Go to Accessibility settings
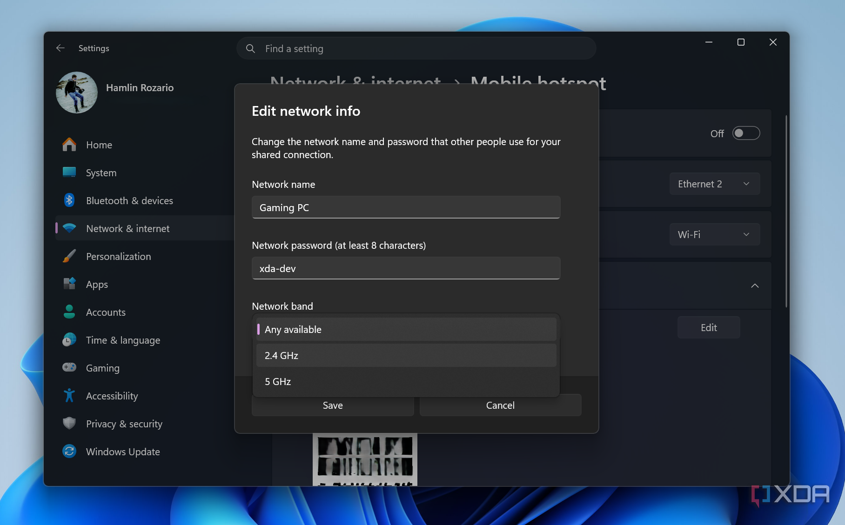Image resolution: width=845 pixels, height=525 pixels. tap(144, 396)
